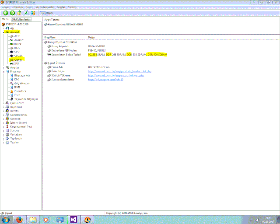Screen dimensions: 280x224
Task: Select the CPUID item in tree
Action: point(18,56)
